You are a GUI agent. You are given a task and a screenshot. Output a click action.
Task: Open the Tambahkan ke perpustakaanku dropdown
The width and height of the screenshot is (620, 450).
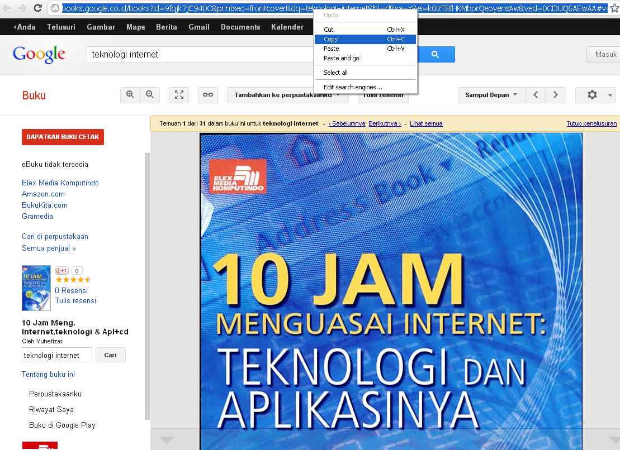(287, 95)
